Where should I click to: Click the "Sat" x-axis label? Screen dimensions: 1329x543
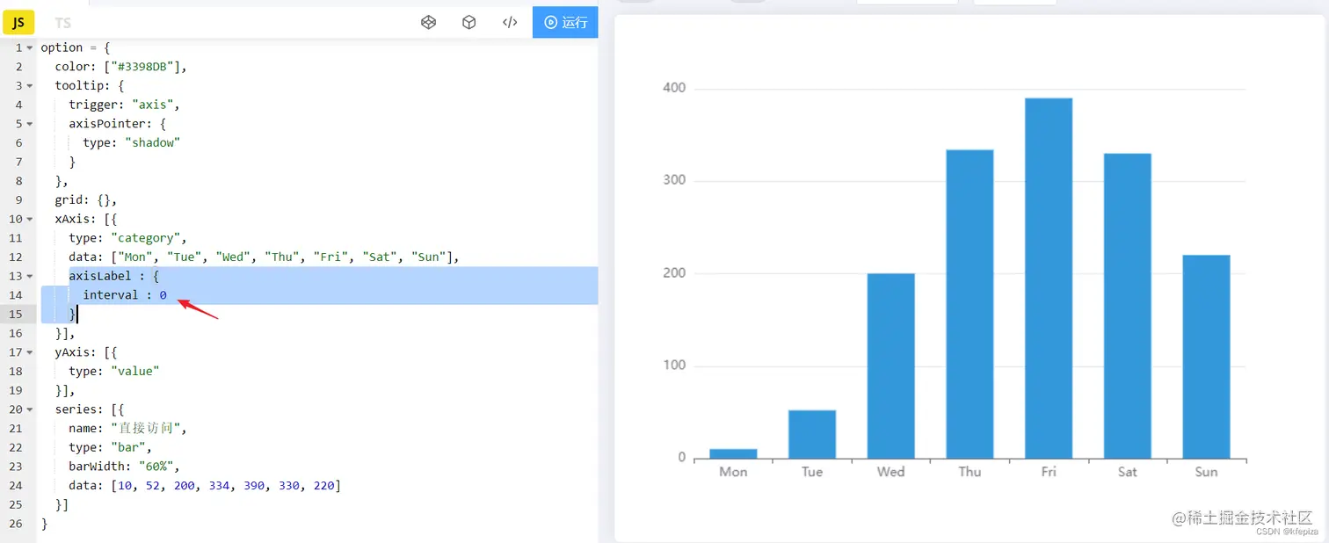click(x=1128, y=472)
